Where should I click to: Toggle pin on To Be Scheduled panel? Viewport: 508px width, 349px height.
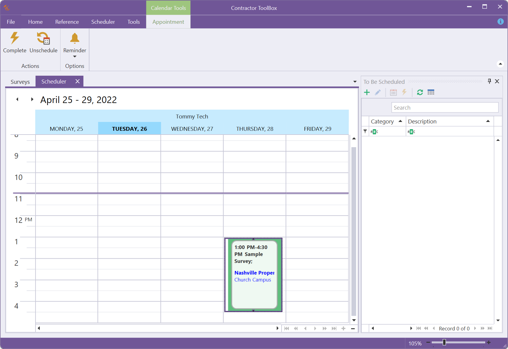[x=489, y=81]
